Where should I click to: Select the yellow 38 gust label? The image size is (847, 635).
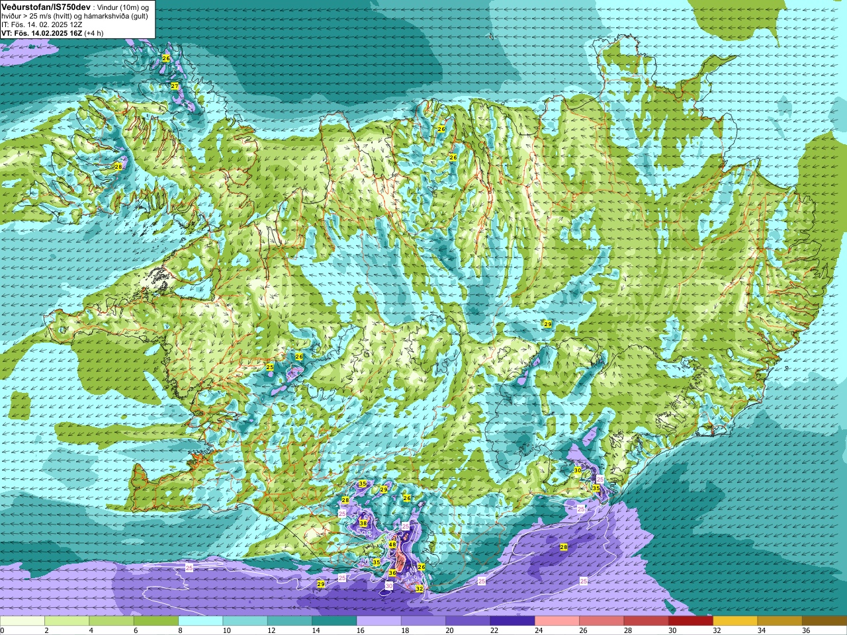pyautogui.click(x=363, y=523)
